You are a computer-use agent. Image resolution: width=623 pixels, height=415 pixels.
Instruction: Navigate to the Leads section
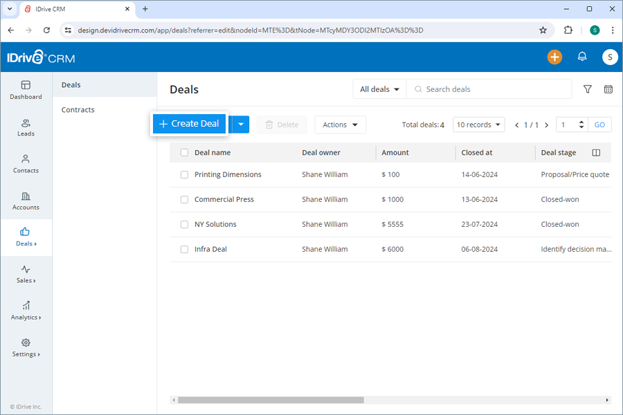tap(26, 127)
